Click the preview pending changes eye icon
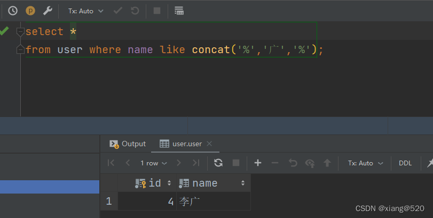Viewport: 433px width, 218px height. 310,163
